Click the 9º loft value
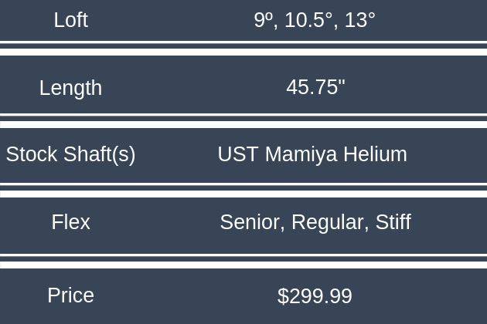Screen dimensions: 487x324 point(264,20)
